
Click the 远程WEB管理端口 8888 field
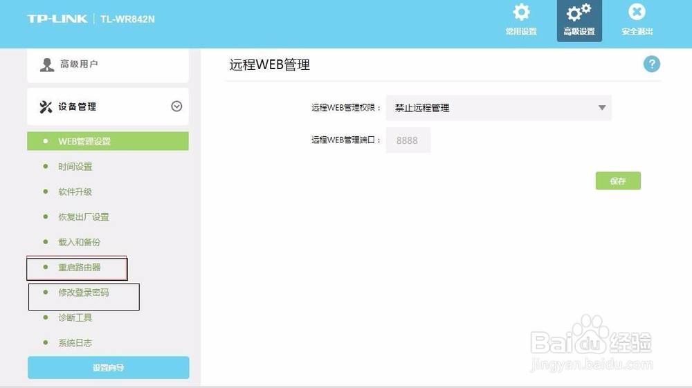pos(408,140)
